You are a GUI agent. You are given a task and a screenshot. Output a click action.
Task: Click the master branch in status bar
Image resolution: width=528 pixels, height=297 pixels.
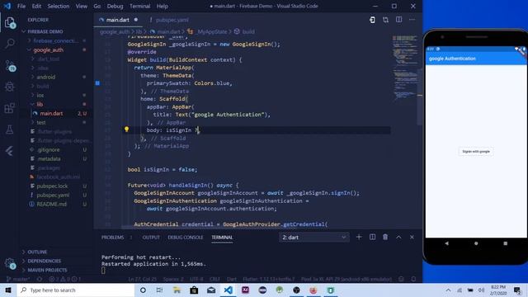pos(18,279)
